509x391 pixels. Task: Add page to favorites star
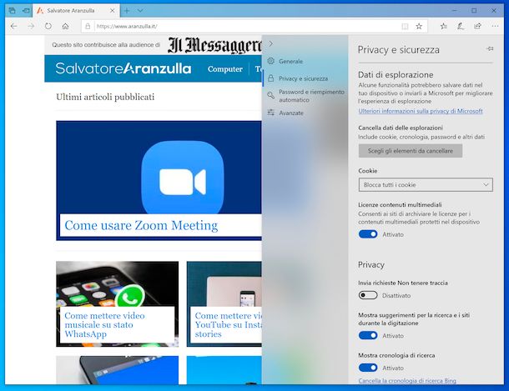[419, 27]
